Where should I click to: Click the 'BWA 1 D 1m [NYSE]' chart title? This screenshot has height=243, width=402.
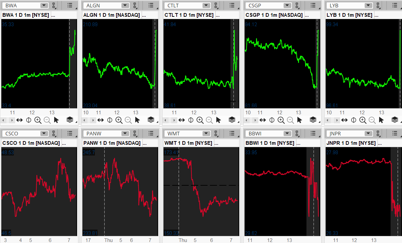[26, 15]
